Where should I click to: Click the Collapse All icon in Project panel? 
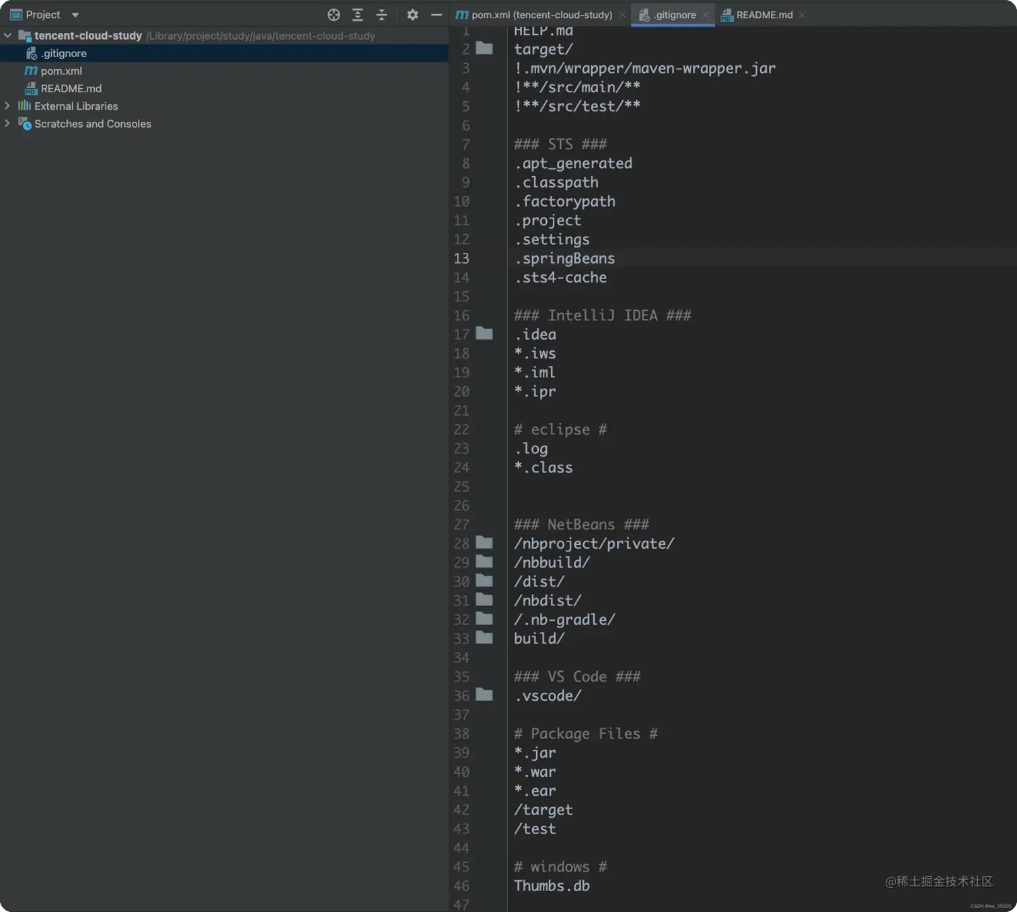[381, 15]
